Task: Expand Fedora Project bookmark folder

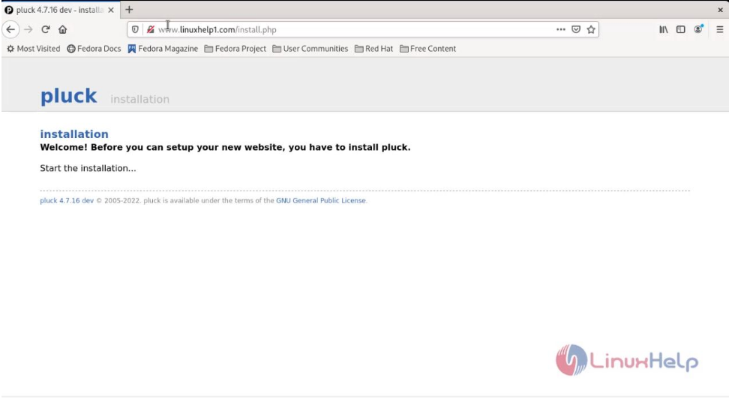Action: coord(235,48)
